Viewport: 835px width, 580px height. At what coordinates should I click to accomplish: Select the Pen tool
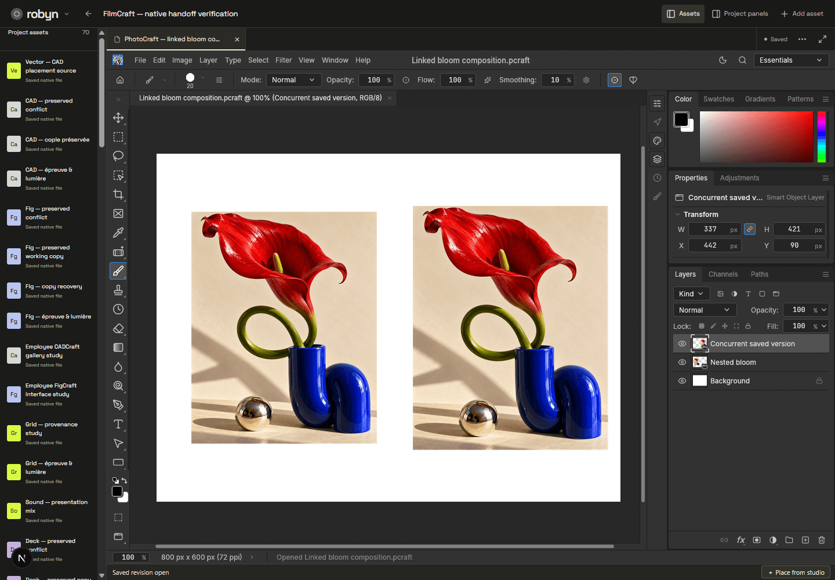(118, 405)
